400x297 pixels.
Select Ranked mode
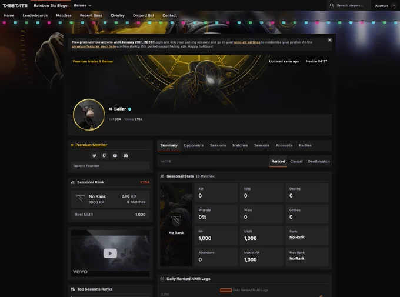pyautogui.click(x=278, y=161)
